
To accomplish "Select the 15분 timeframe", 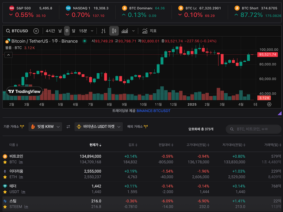I will tap(83, 31).
